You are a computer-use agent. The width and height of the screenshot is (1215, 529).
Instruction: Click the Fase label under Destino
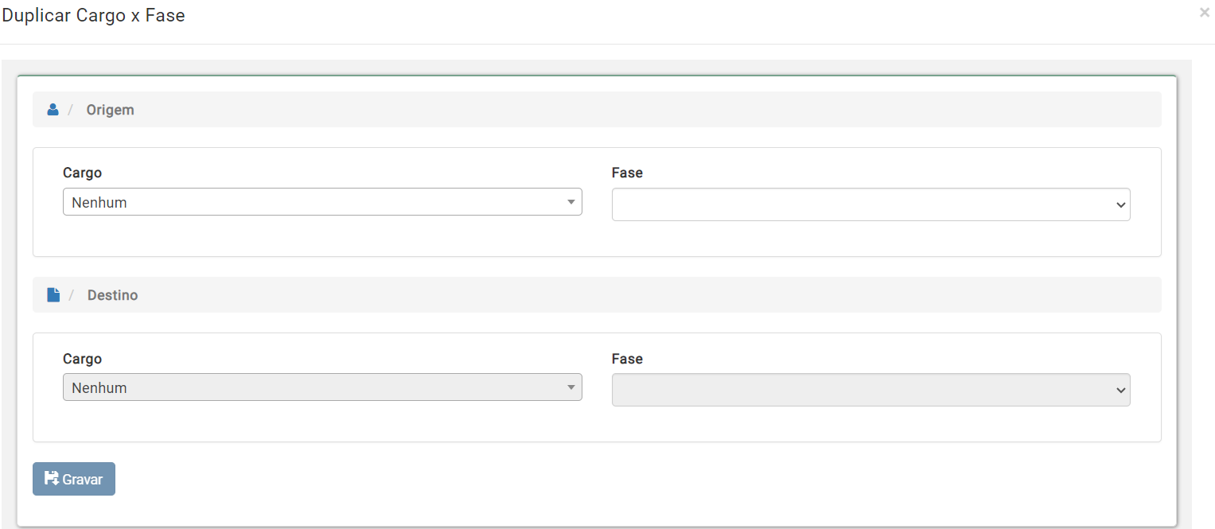coord(627,359)
